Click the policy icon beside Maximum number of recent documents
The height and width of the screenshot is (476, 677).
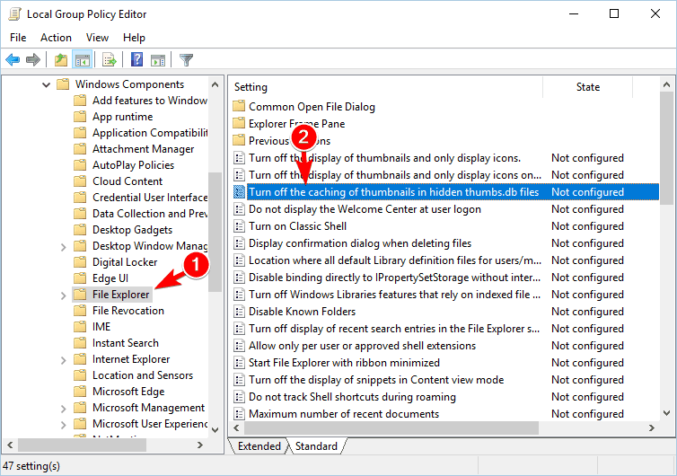(239, 414)
